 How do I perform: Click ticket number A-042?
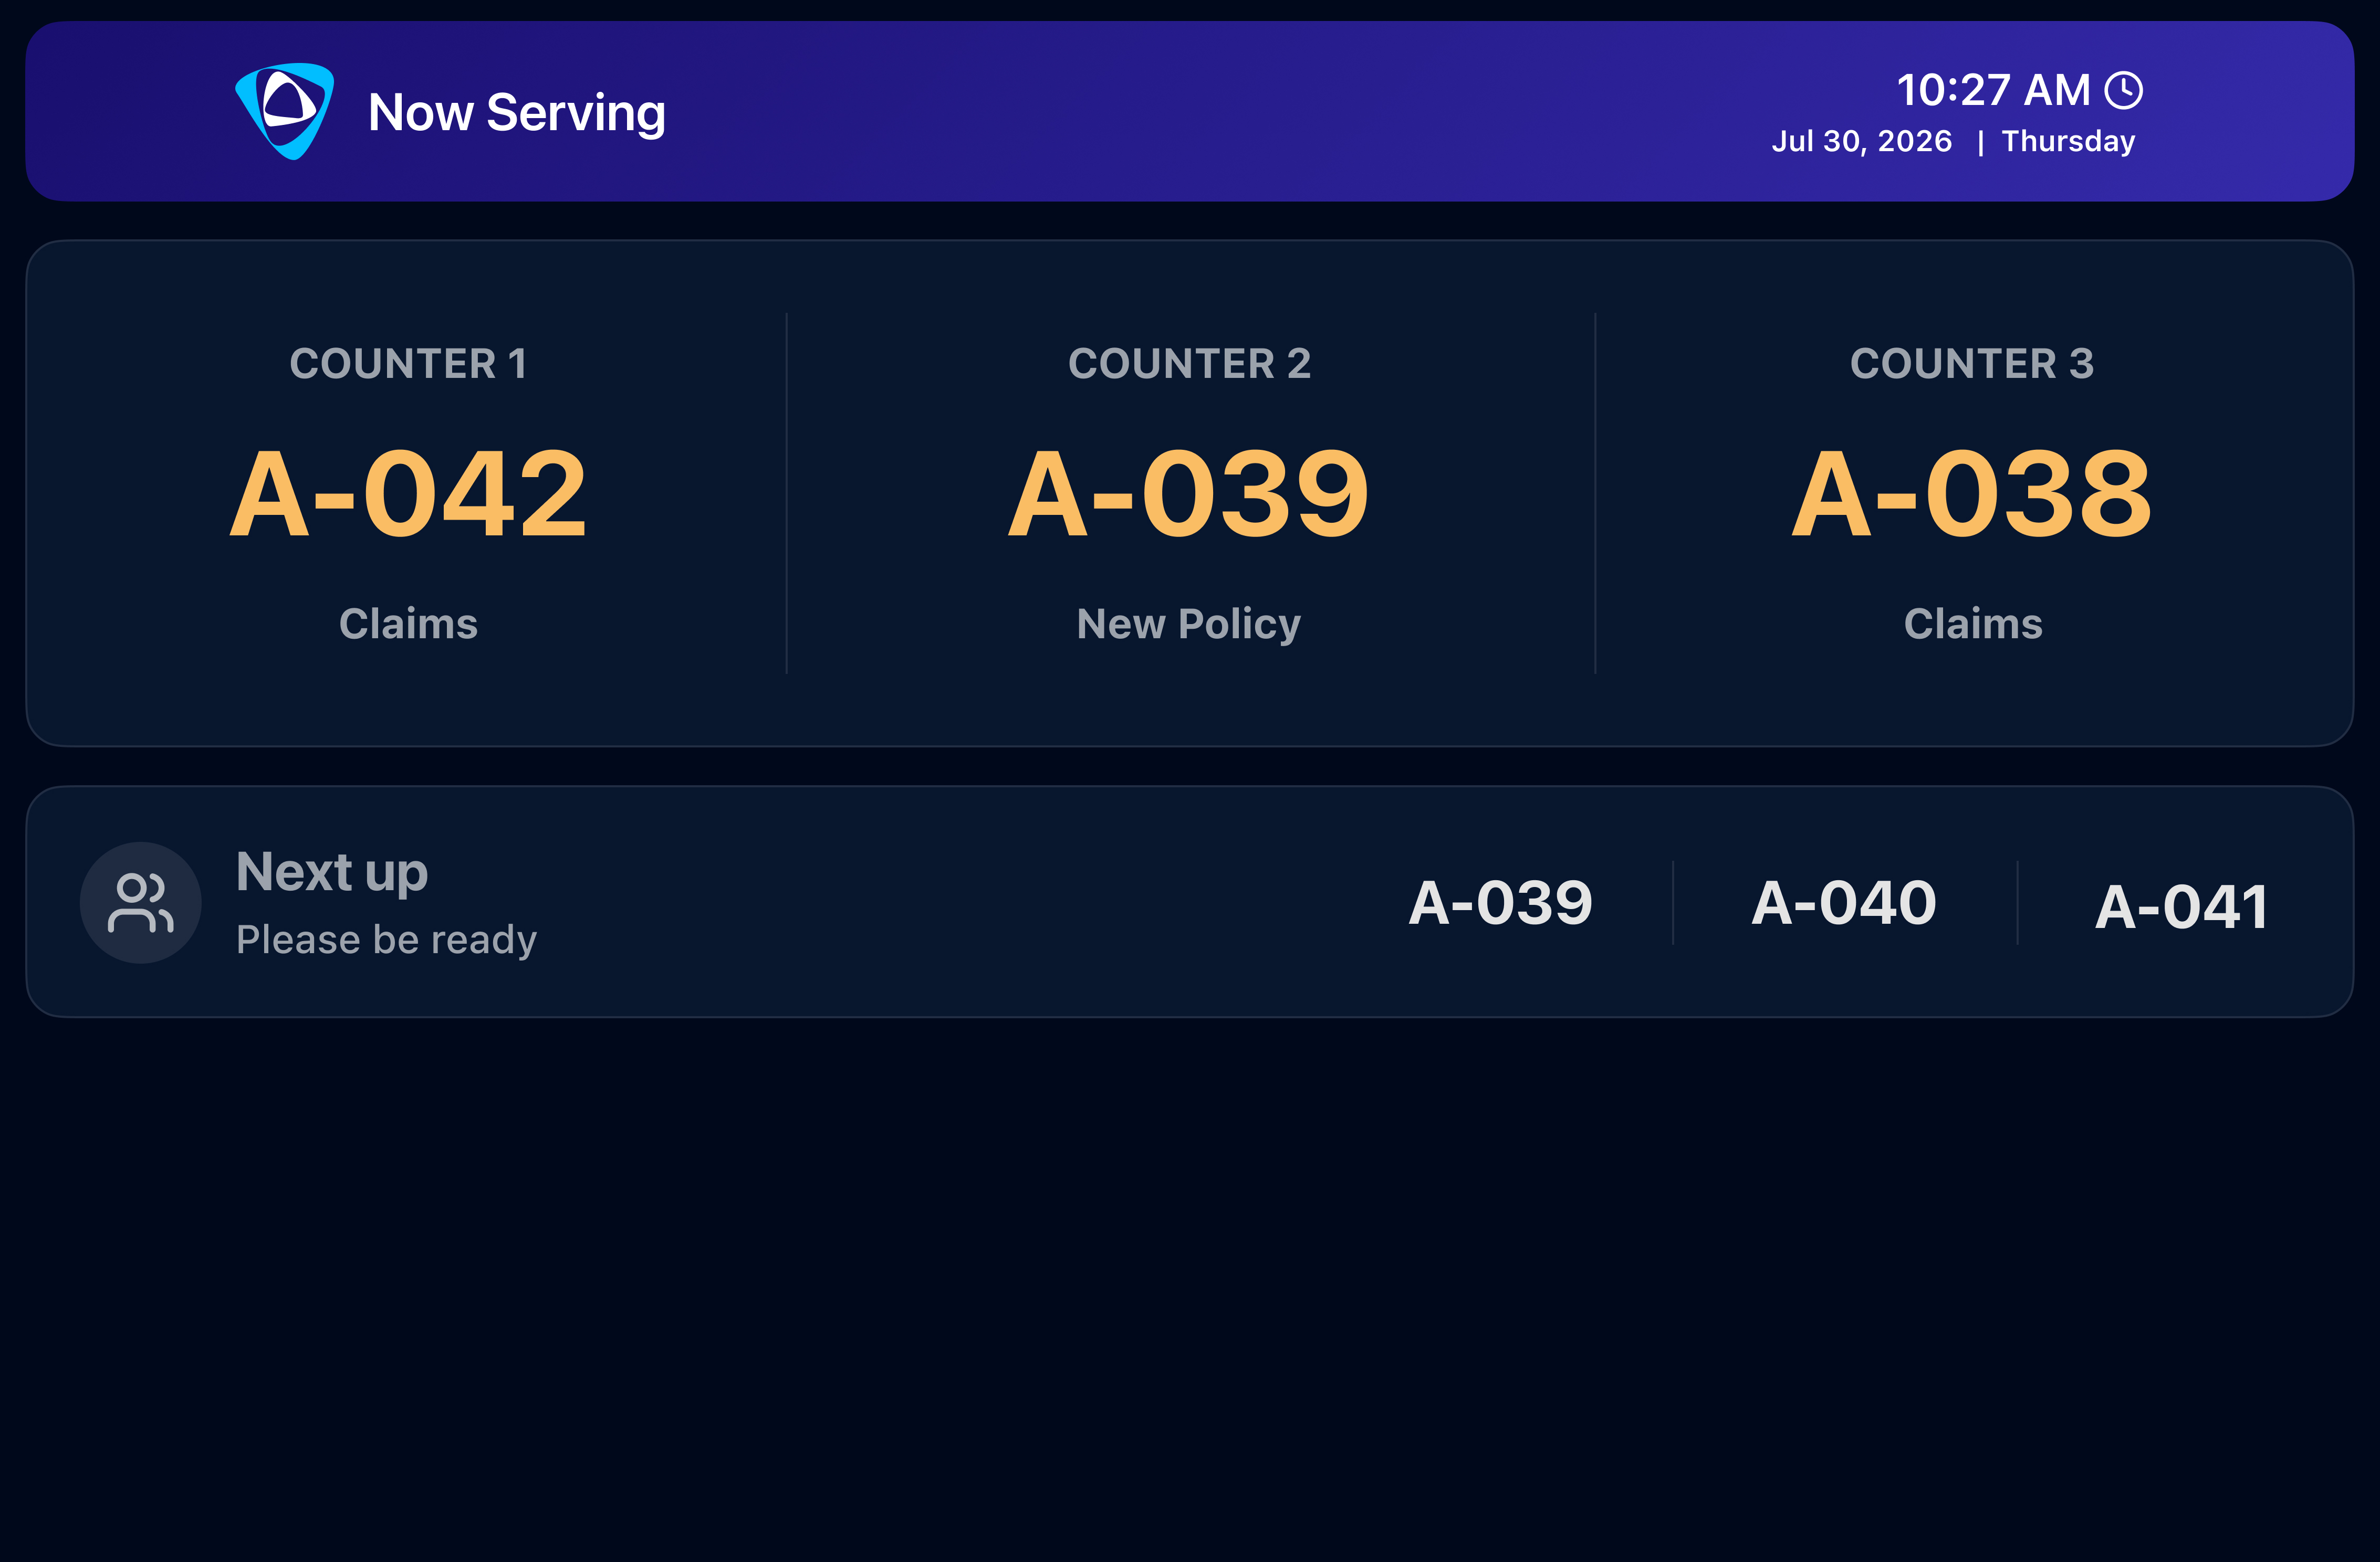pyautogui.click(x=408, y=494)
